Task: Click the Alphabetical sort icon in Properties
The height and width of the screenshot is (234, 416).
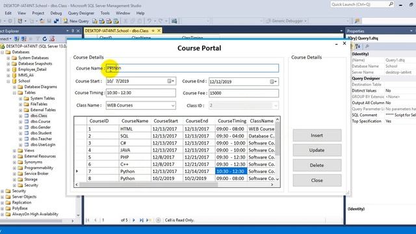Action: (x=357, y=46)
